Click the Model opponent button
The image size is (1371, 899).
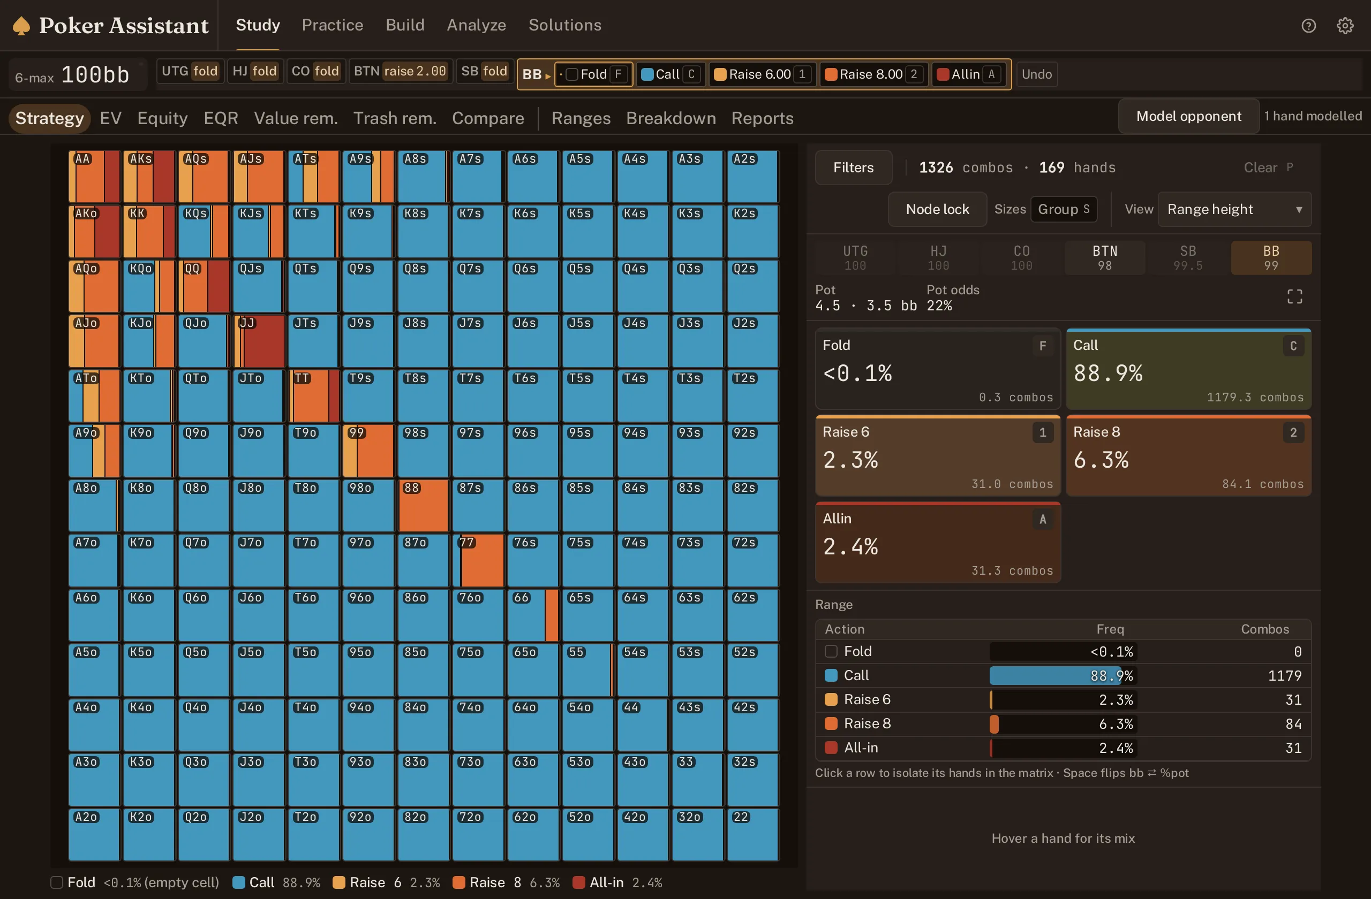(x=1188, y=116)
